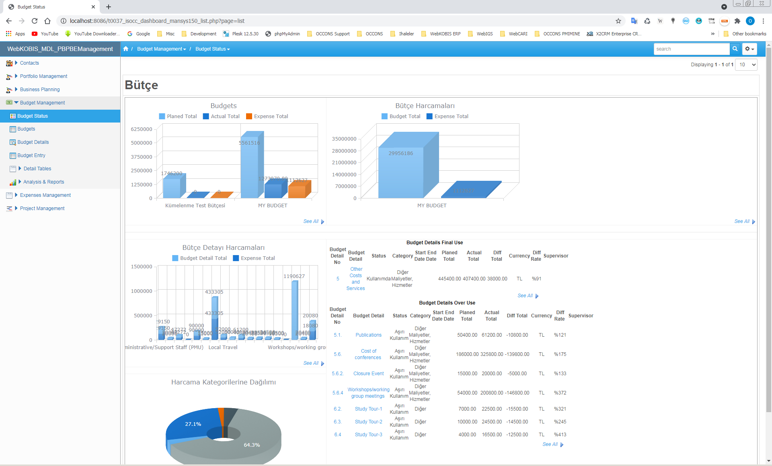Click the Budget Details icon
772x466 pixels.
coord(13,142)
